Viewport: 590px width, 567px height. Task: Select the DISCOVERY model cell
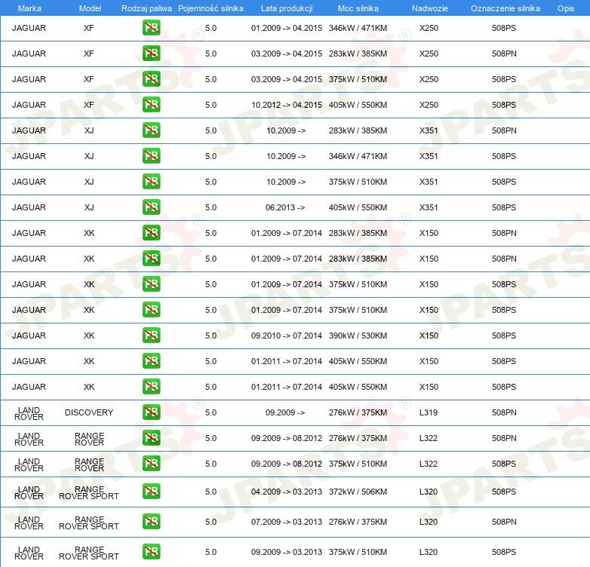89,412
